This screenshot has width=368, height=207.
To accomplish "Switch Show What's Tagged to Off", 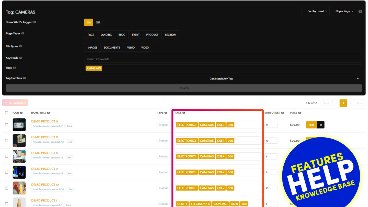I will [98, 22].
